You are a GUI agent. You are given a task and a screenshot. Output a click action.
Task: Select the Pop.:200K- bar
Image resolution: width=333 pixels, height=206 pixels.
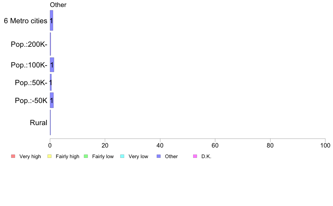click(50, 44)
